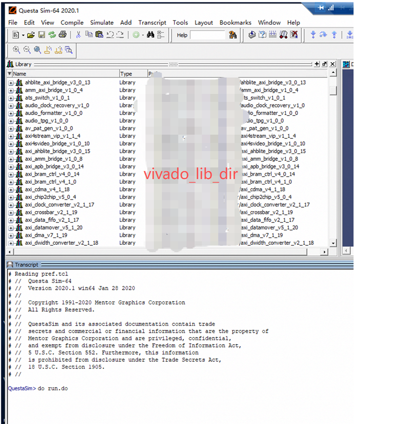Click the Zoom Between Cursors icon
Viewport: 411px width, 424px height.
tap(58, 50)
